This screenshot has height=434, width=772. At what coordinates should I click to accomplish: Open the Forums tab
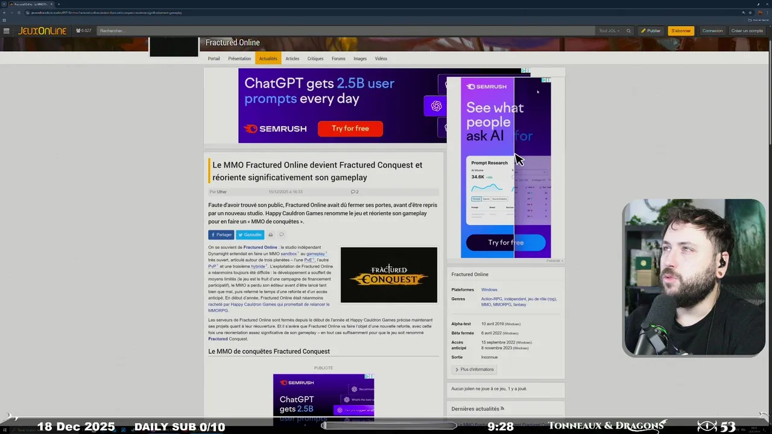point(338,58)
